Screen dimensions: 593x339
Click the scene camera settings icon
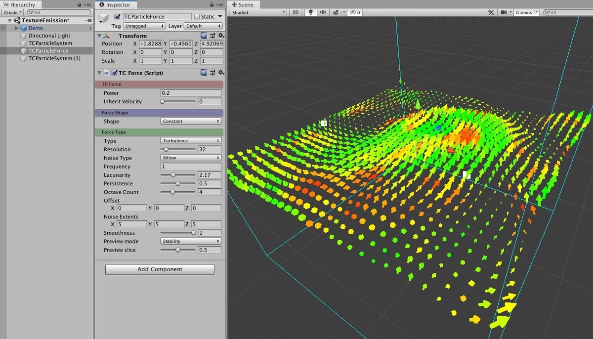tap(504, 12)
